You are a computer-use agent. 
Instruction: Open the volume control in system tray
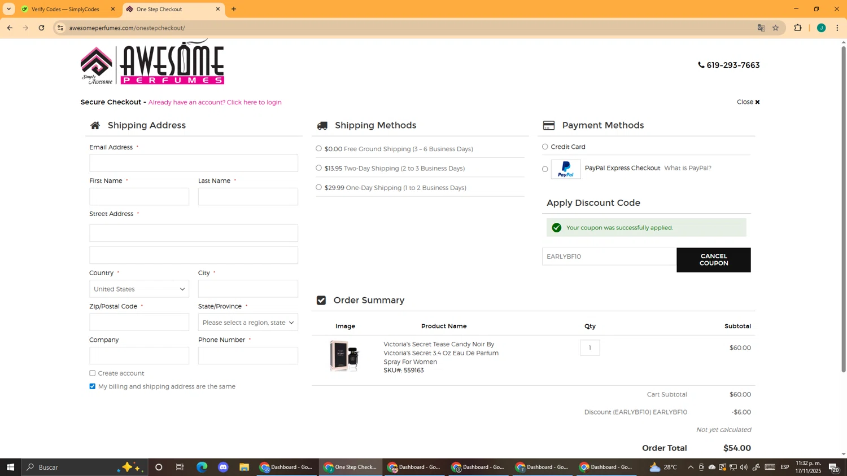point(744,467)
